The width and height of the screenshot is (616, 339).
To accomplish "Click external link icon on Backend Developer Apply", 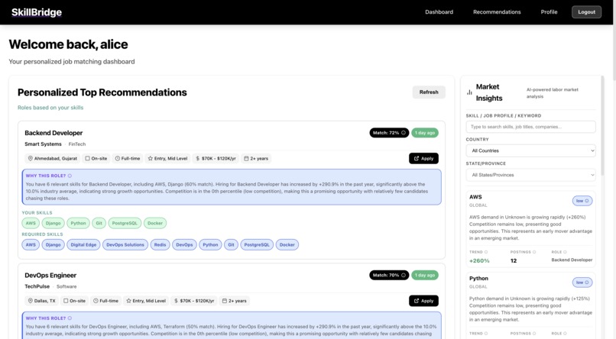I will tap(417, 159).
